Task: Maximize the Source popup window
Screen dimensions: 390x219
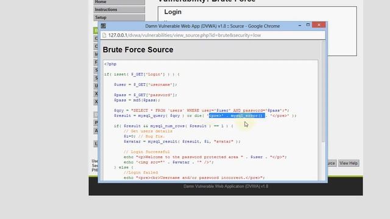Action: coord(308,25)
